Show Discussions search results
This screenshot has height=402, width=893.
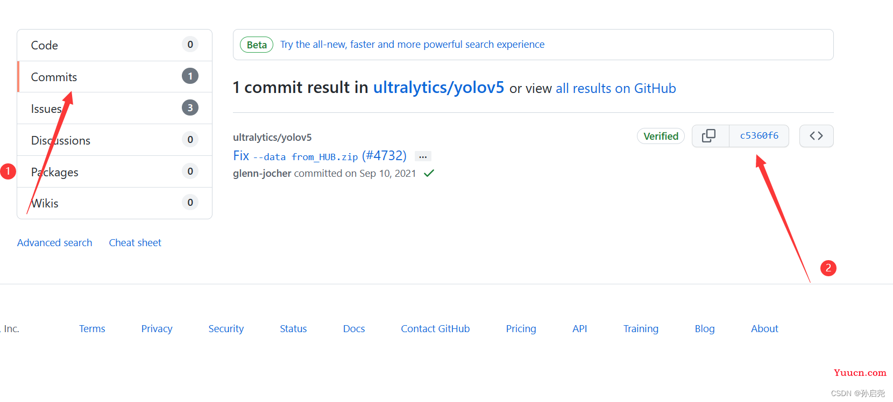[x=60, y=141]
